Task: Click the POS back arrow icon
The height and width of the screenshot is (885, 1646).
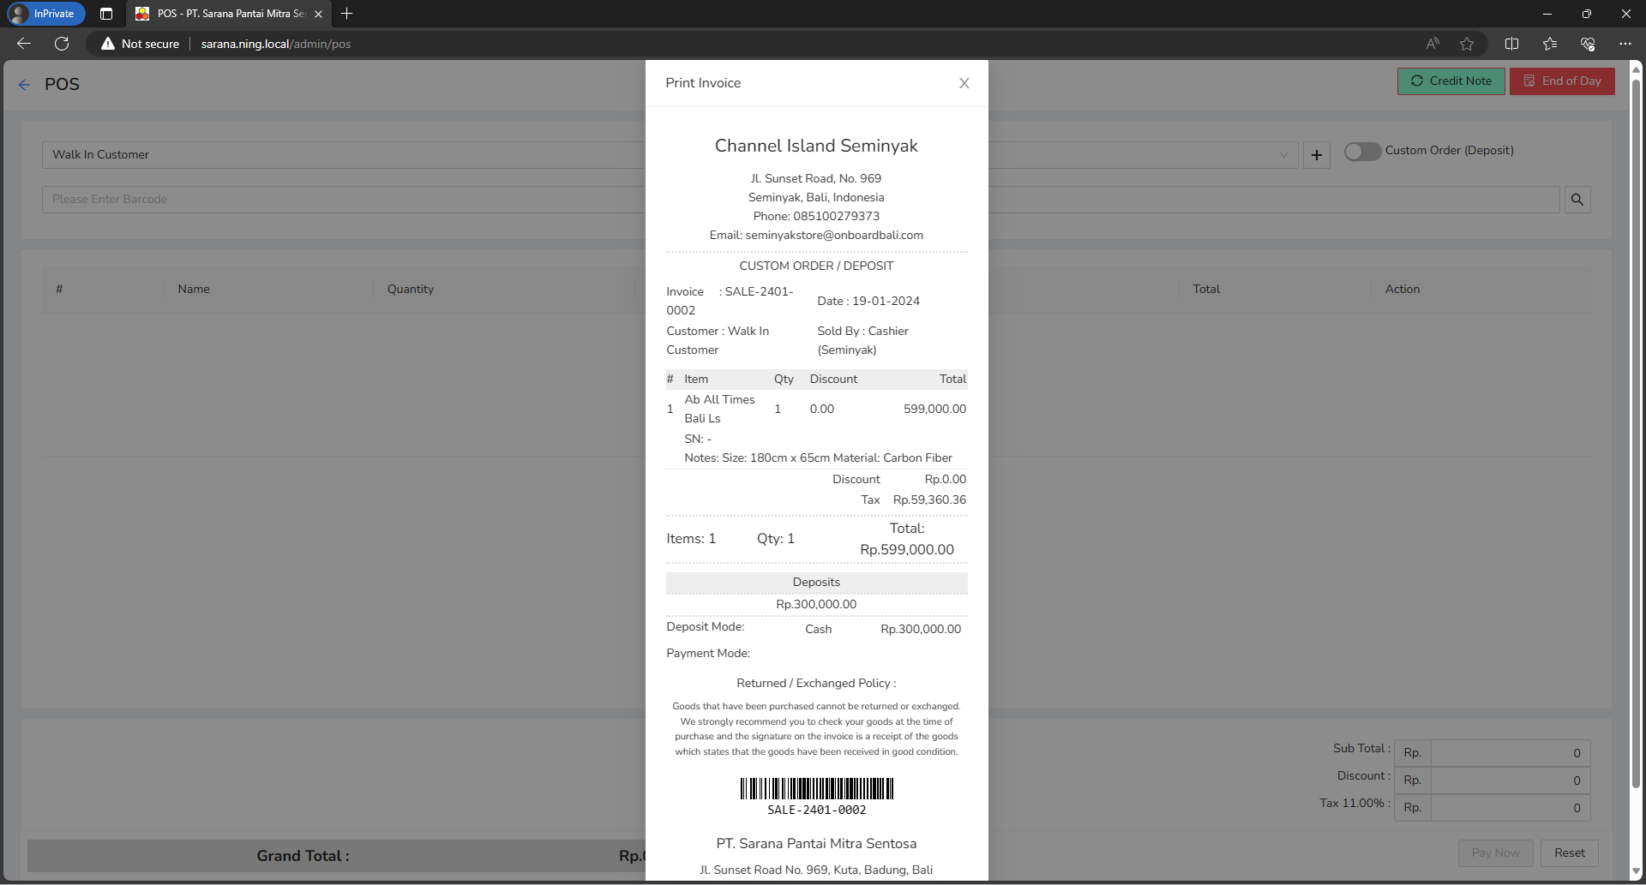Action: [24, 84]
